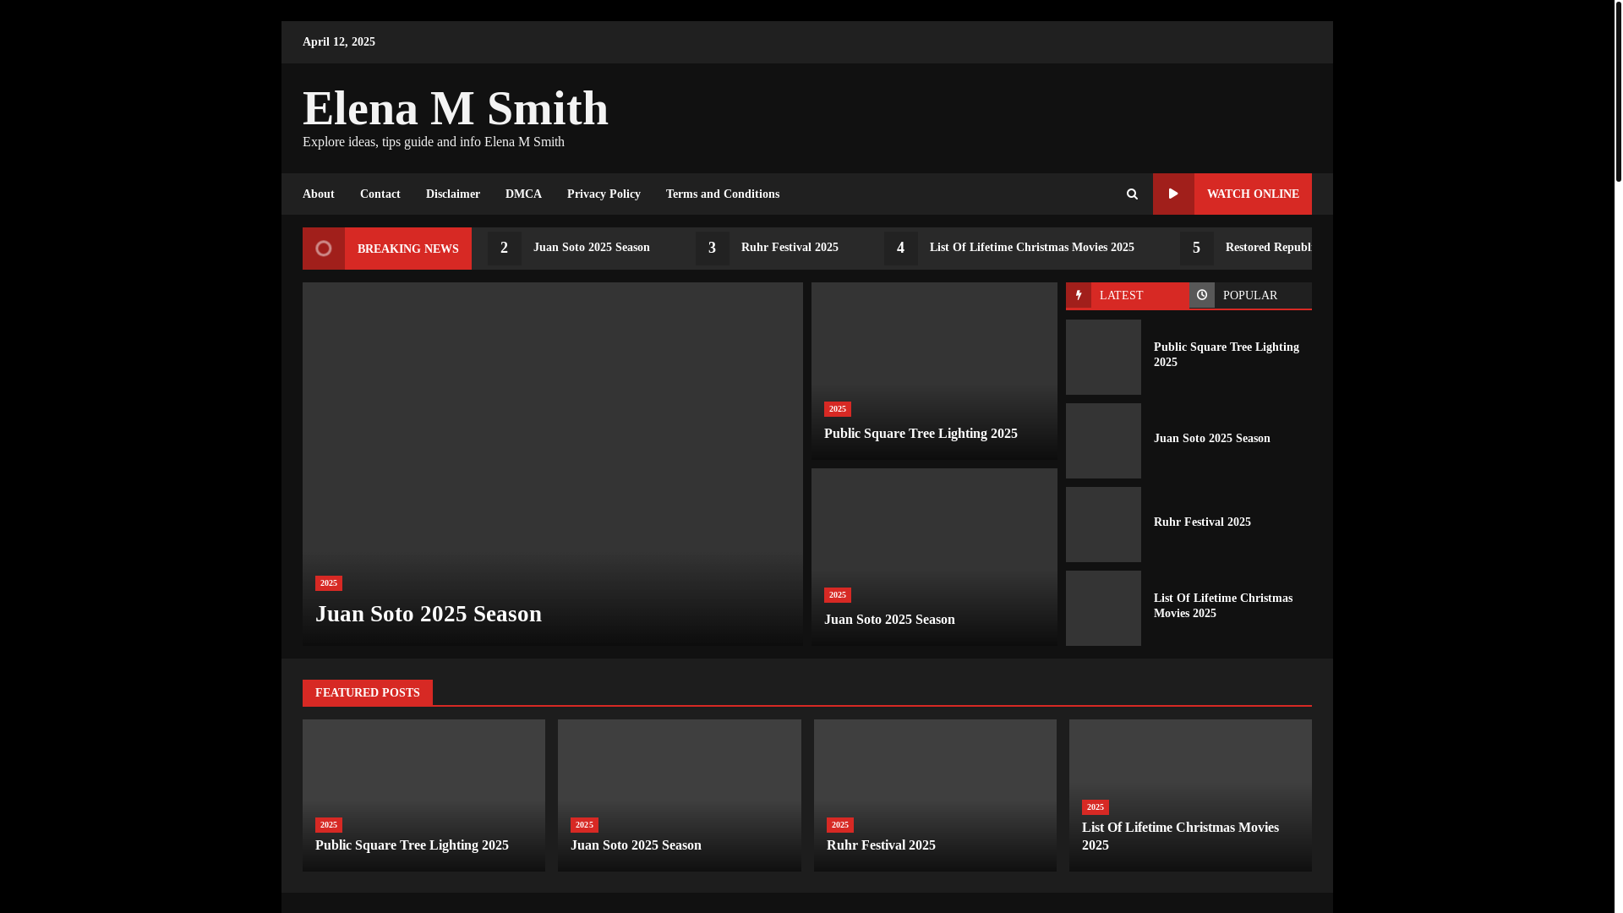
Task: Click ticker number 4 badge
Action: [901, 249]
